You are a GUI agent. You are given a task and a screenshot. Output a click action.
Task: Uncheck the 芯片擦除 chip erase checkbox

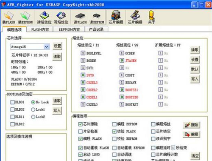(x=80, y=124)
